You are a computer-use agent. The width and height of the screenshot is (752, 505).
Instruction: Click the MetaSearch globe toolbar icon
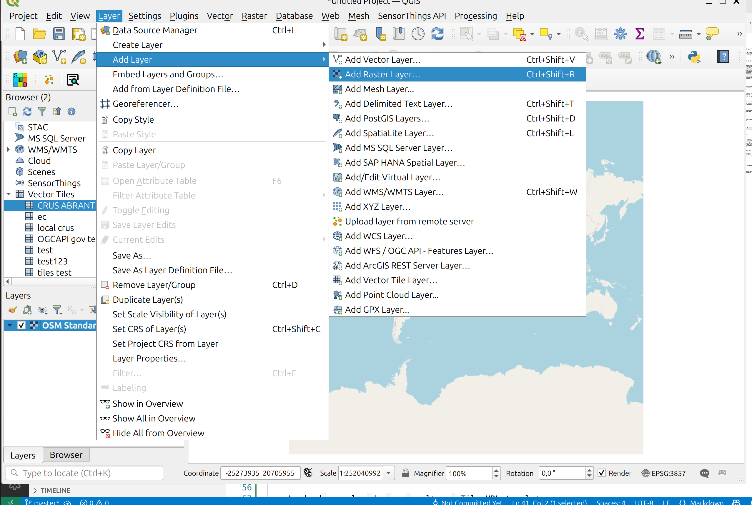[653, 57]
